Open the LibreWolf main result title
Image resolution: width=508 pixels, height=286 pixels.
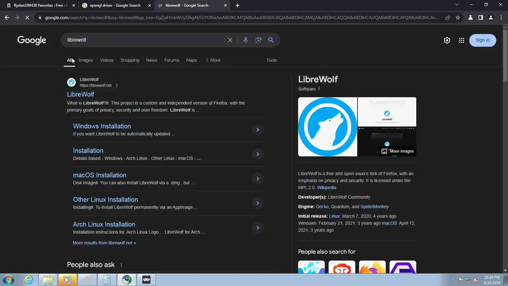(80, 94)
